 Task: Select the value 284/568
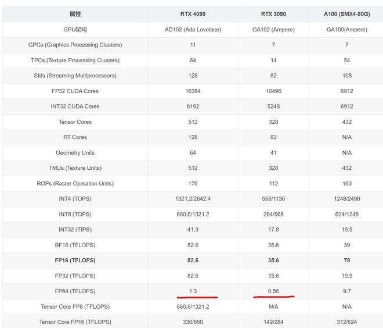[273, 215]
